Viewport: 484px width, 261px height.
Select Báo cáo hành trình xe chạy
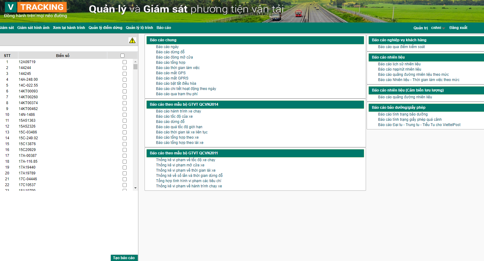pos(178,111)
